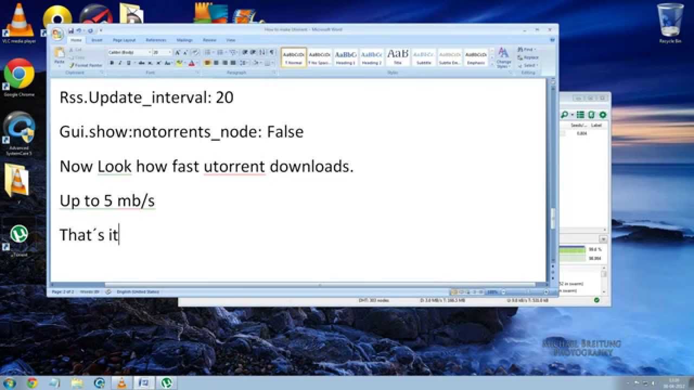Image resolution: width=694 pixels, height=390 pixels.
Task: Apply the yellow text highlight color
Action: click(179, 63)
